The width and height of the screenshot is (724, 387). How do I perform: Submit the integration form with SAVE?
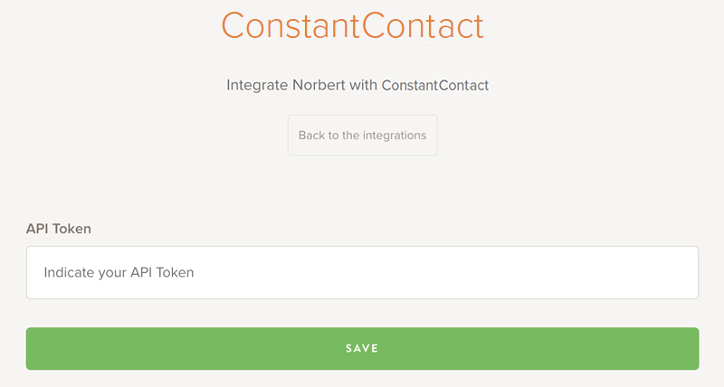point(362,348)
